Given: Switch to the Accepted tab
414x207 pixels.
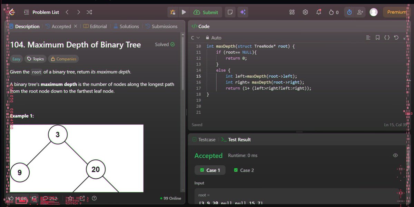Looking at the screenshot, I should pyautogui.click(x=58, y=27).
